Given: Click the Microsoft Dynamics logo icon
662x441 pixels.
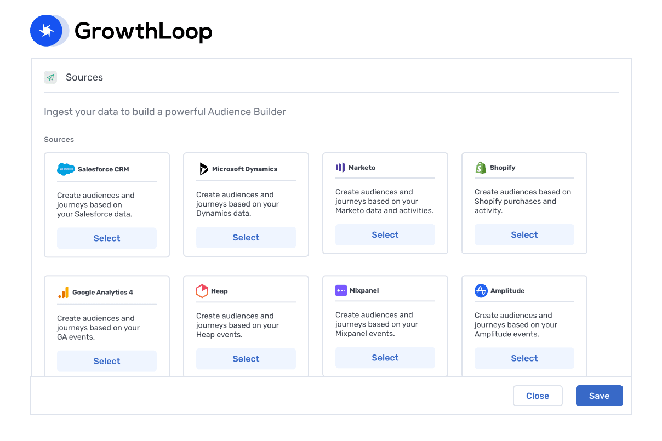Looking at the screenshot, I should [x=204, y=169].
